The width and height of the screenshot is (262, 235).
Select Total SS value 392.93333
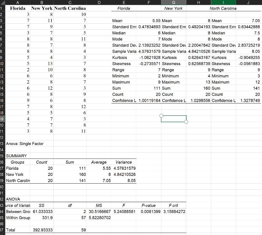tap(43, 230)
